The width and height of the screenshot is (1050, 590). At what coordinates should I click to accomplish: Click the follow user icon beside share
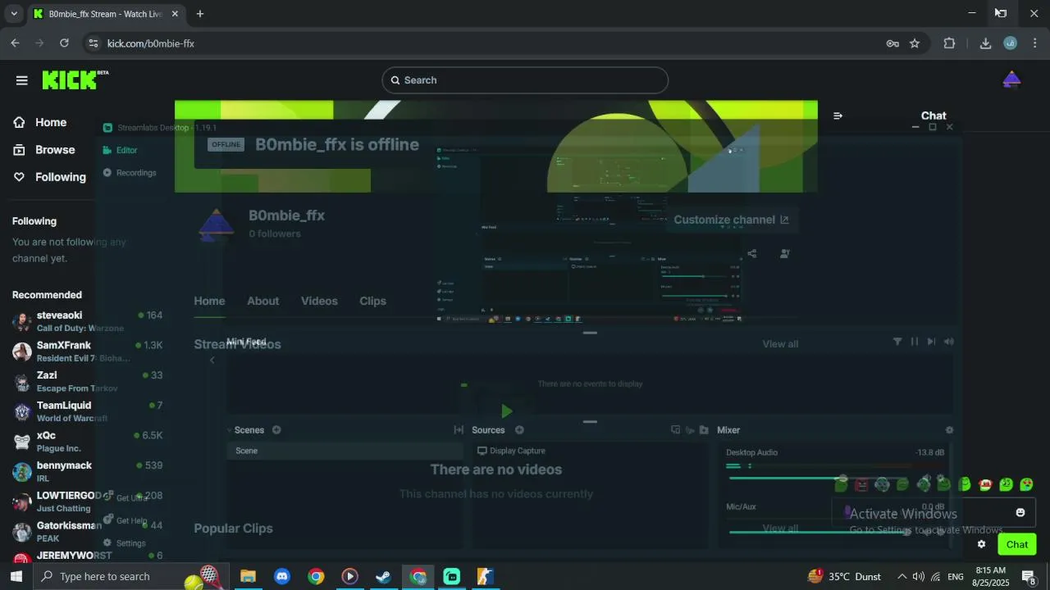point(785,254)
